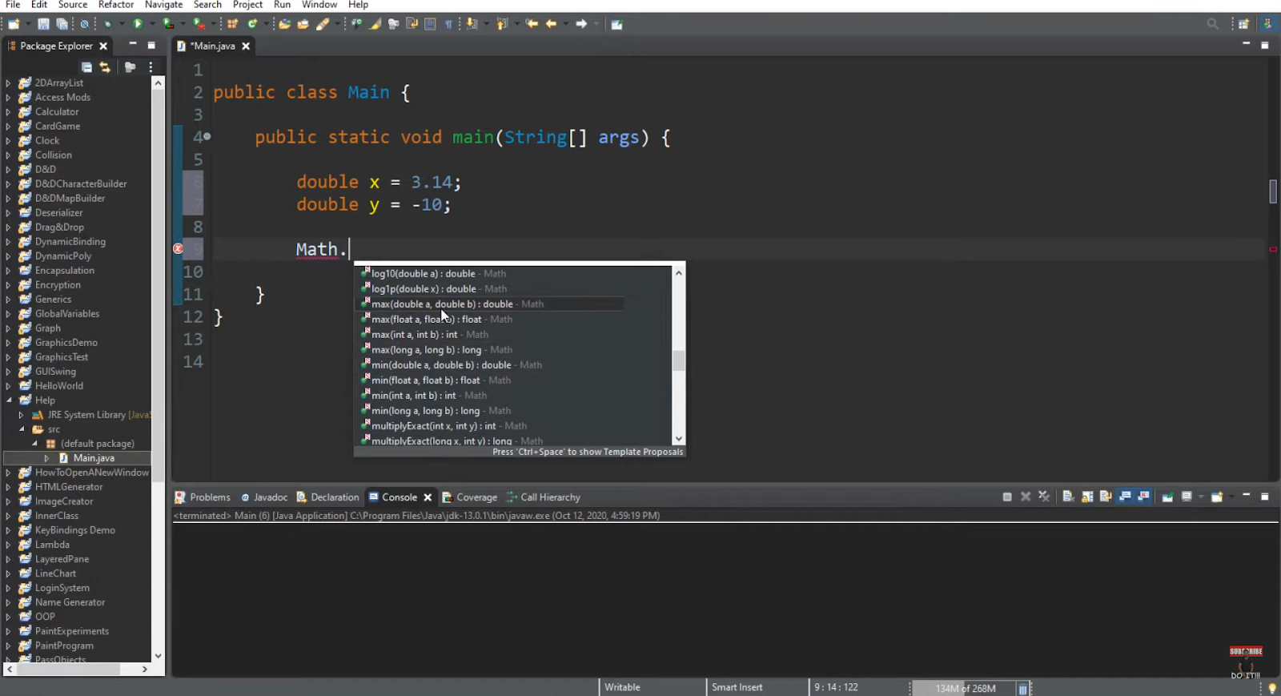Viewport: 1281px width, 696px height.
Task: Click the Back navigation arrow
Action: [x=551, y=24]
